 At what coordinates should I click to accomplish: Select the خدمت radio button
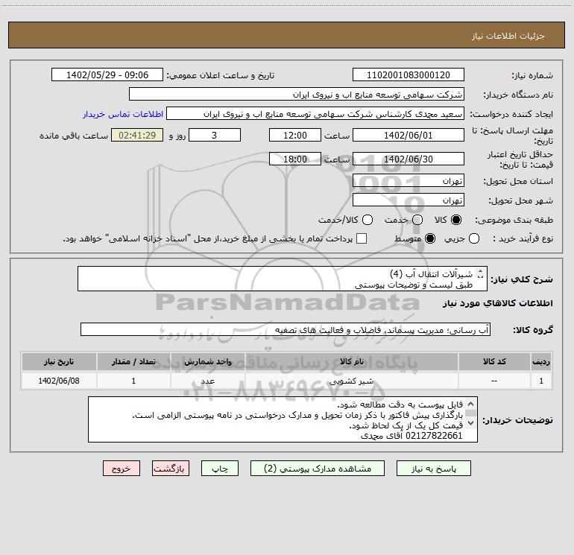(x=417, y=220)
